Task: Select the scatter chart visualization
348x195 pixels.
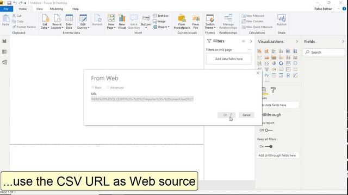Action: pos(266,63)
